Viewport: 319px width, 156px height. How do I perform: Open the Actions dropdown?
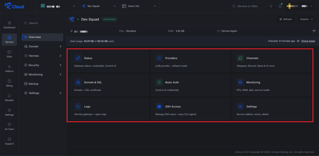coord(307,19)
